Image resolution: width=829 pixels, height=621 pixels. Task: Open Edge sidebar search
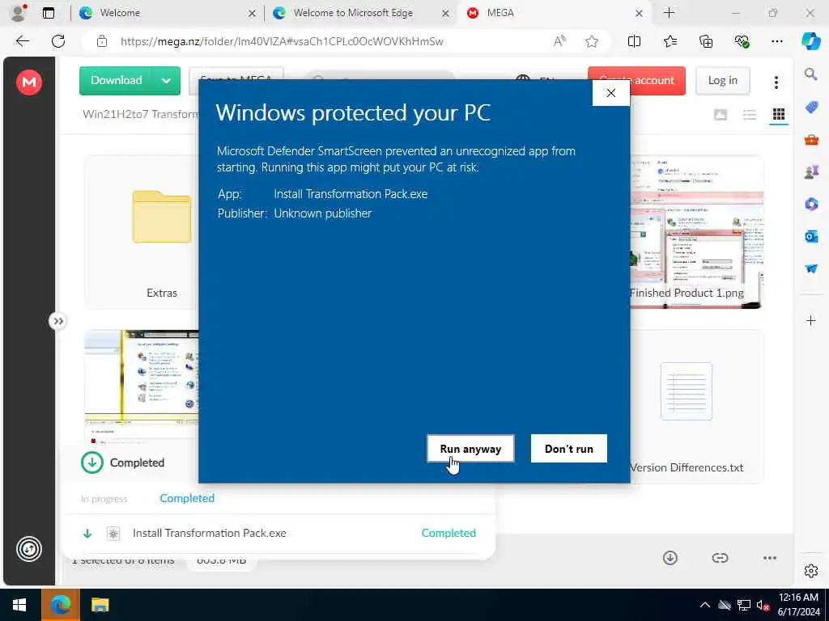tap(810, 74)
